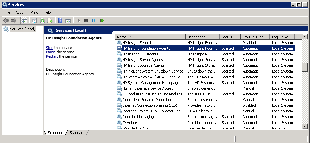Click Manual startup type of Human Interface Device Access
Screen dimensions: 310x143
point(248,88)
